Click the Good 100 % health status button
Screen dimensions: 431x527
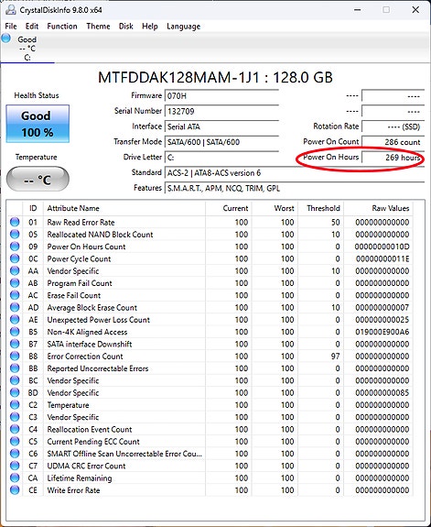[38, 124]
